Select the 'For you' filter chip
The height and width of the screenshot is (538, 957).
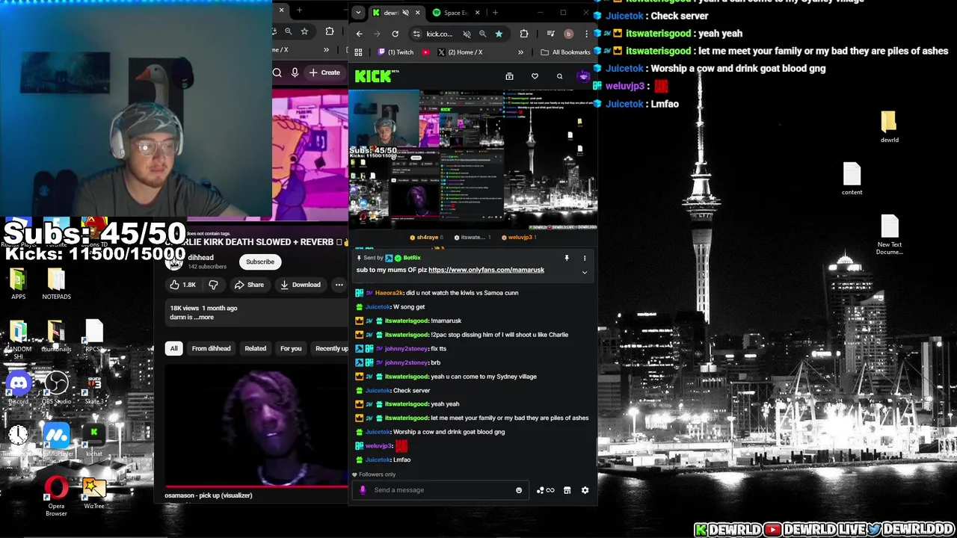(291, 348)
